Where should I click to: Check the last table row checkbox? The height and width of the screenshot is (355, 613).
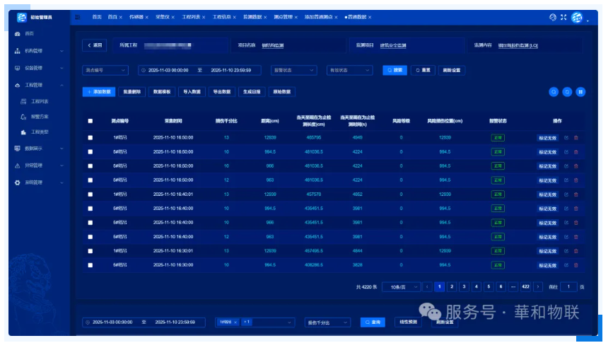click(x=90, y=265)
